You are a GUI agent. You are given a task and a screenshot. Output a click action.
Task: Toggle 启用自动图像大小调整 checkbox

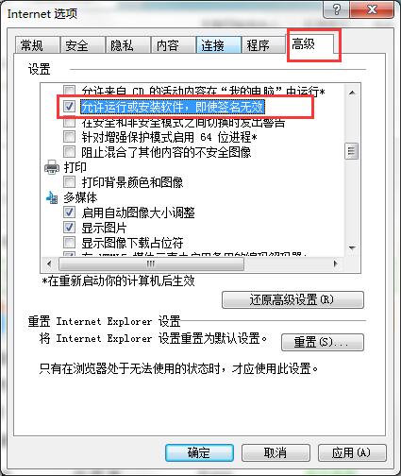coord(69,212)
